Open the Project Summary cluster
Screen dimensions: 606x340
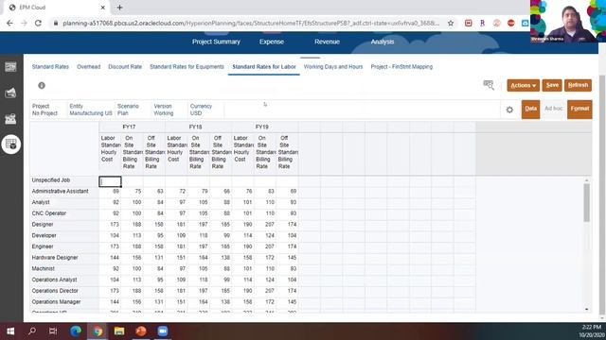pos(216,42)
